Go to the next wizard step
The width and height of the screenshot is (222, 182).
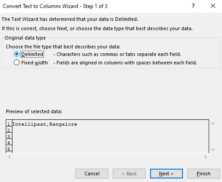coord(166,174)
